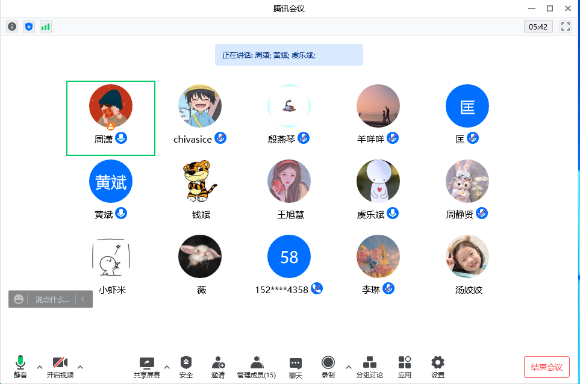This screenshot has width=580, height=384.
Task: Select 殷燕琴's avatar
Action: coord(289,106)
